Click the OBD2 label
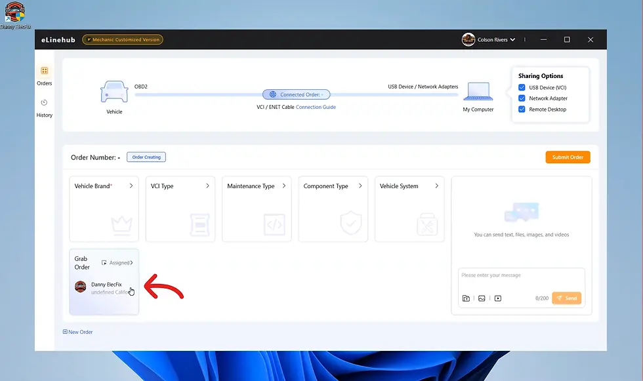643x381 pixels. tap(140, 87)
